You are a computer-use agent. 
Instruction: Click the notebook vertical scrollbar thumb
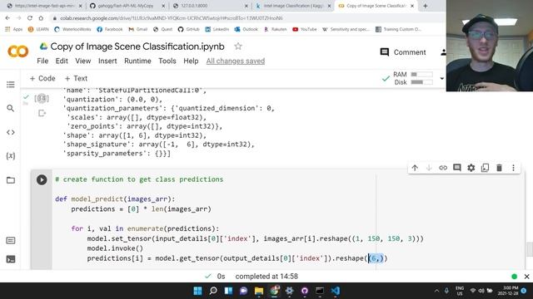click(x=530, y=249)
